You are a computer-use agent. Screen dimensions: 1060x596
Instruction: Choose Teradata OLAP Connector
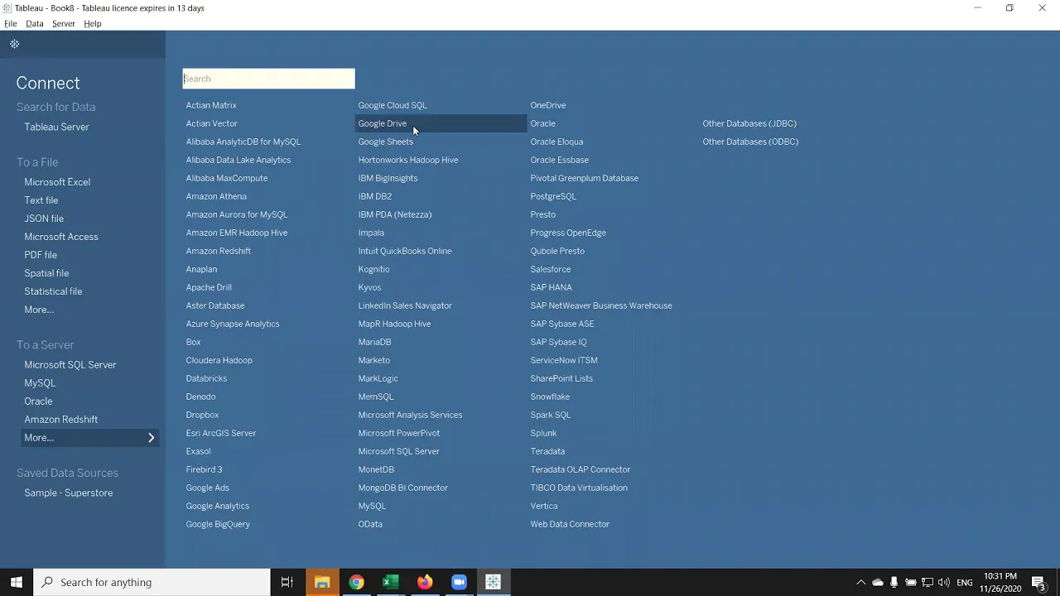coord(581,469)
